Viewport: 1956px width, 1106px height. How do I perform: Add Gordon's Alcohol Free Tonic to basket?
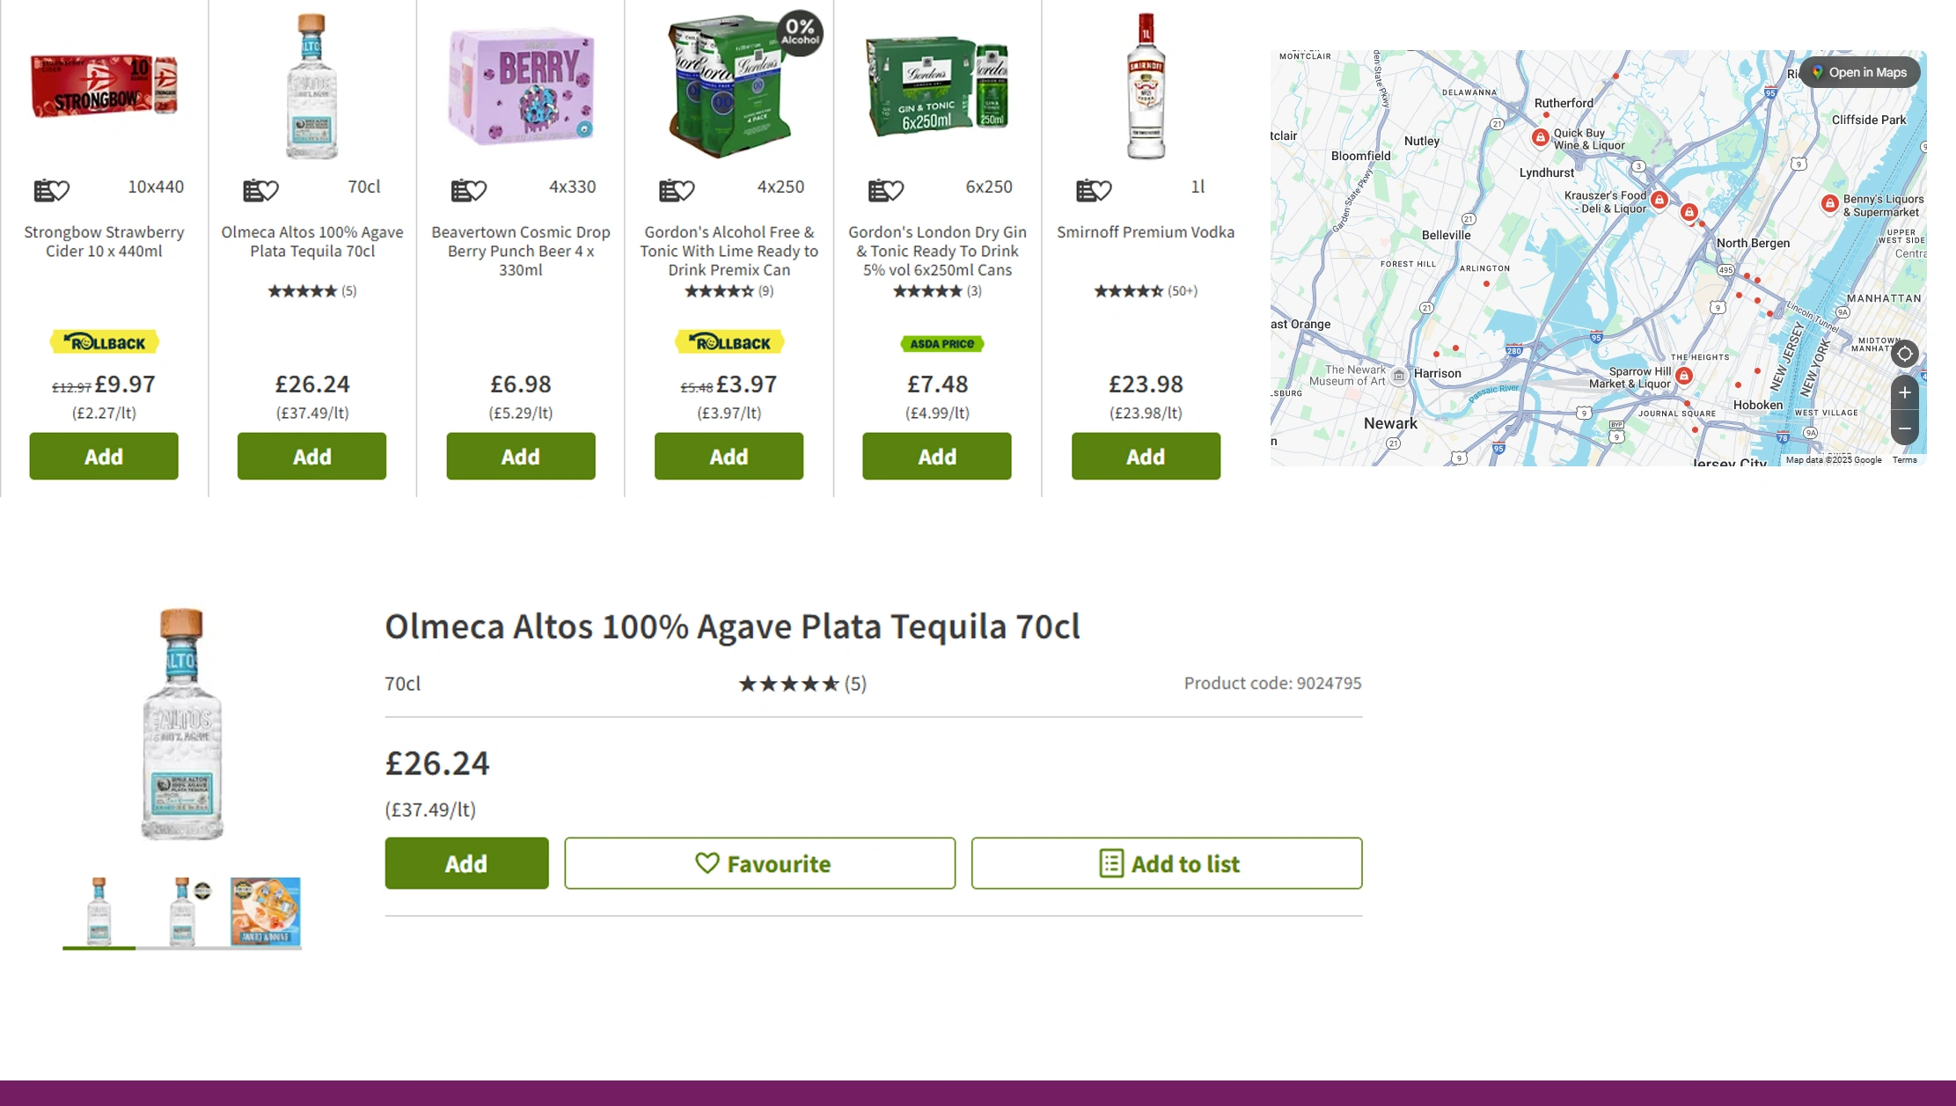click(729, 456)
